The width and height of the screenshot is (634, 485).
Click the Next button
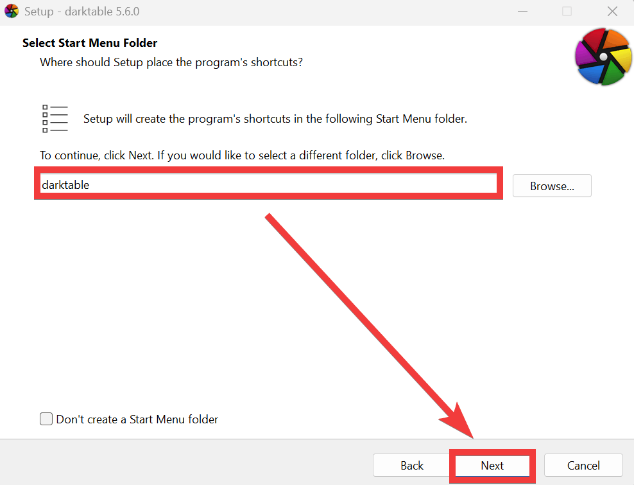pyautogui.click(x=492, y=466)
